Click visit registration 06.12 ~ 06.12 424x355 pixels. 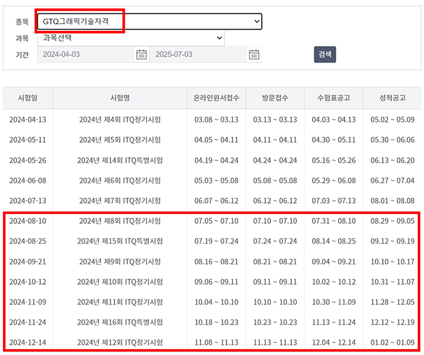tap(275, 201)
